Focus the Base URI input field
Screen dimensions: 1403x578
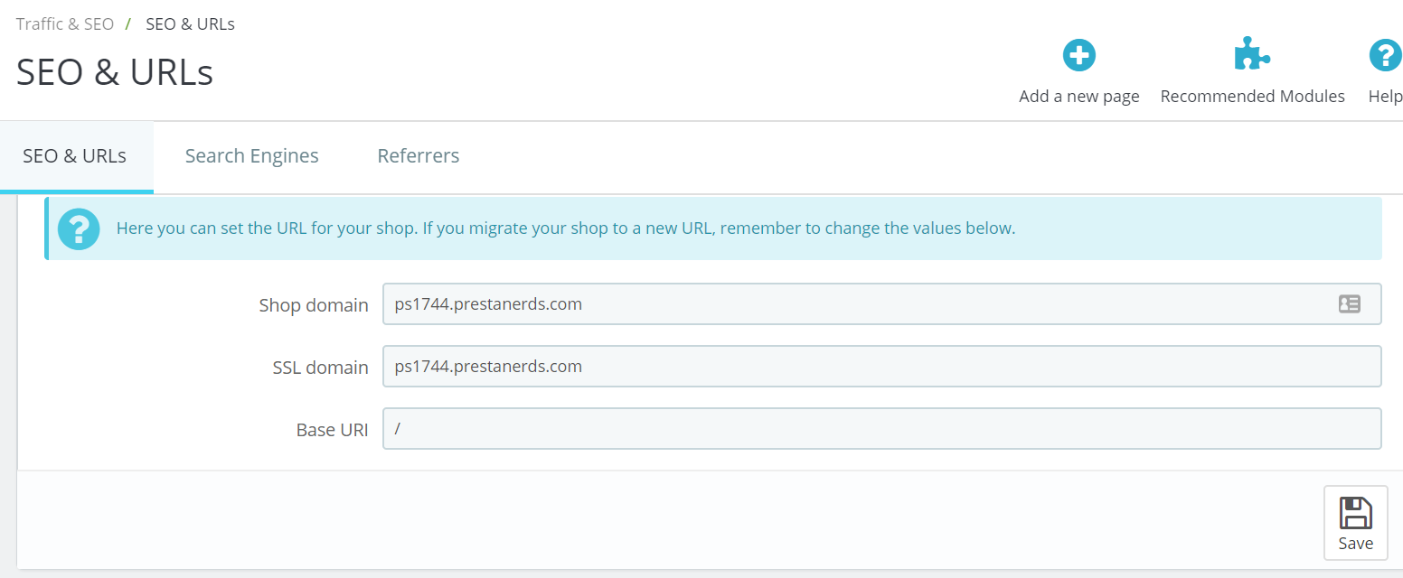tap(881, 429)
